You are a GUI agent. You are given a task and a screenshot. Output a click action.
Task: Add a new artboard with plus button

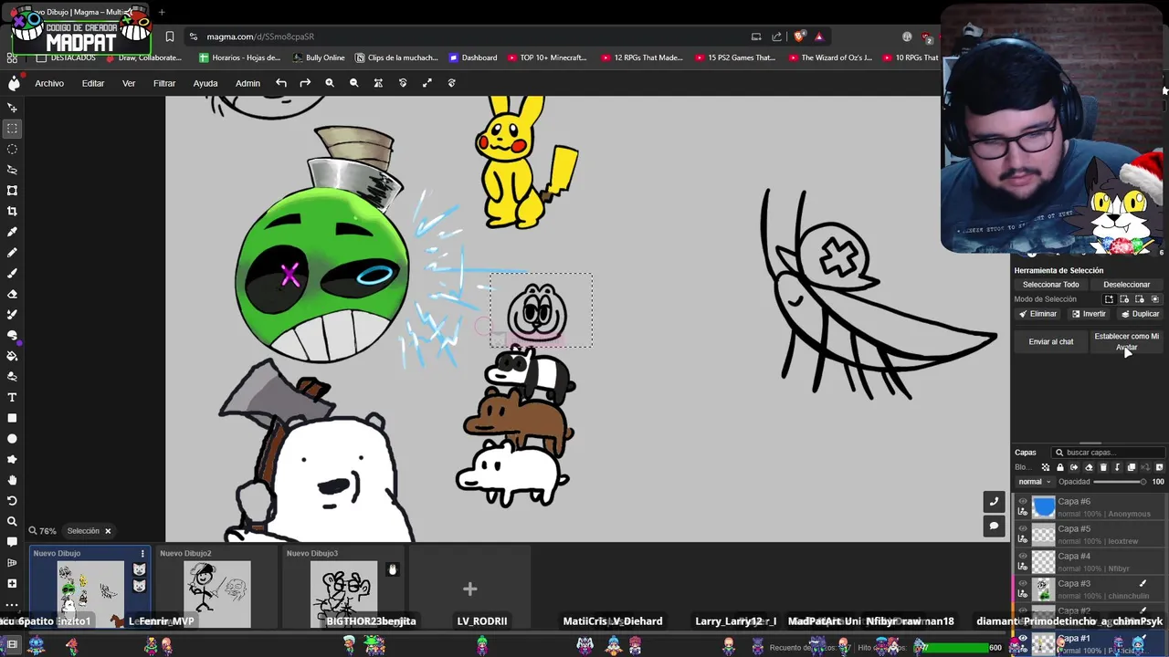(469, 589)
